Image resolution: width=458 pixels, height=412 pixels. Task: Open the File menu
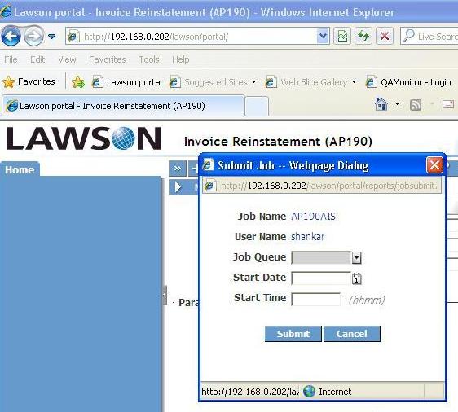[x=11, y=59]
